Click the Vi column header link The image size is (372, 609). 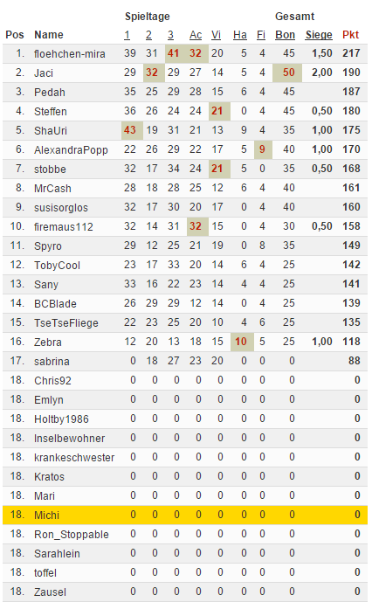coord(216,35)
